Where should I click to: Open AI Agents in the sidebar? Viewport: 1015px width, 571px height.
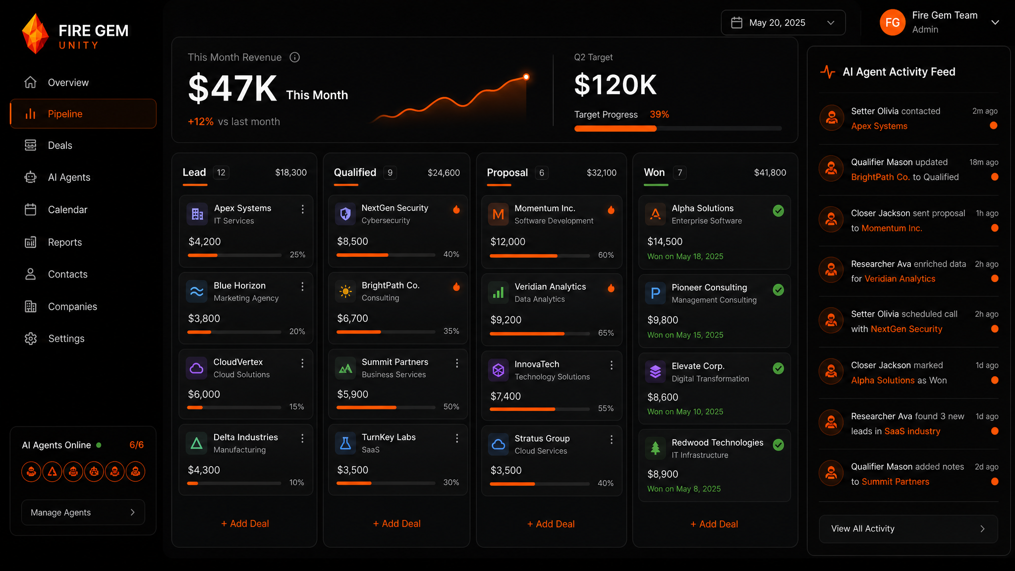(83, 177)
